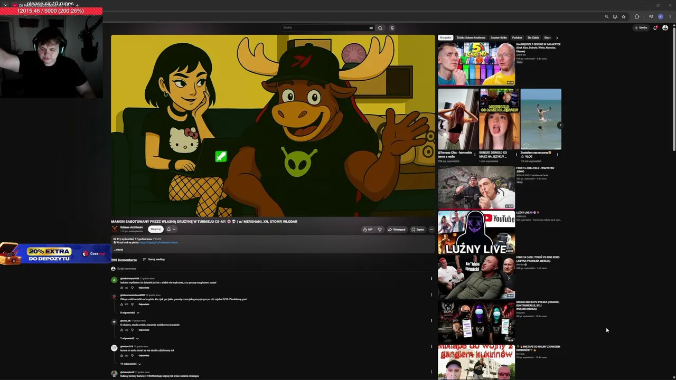Screen dimensions: 676x380
Task: Open the more actions menu under the video
Action: (x=431, y=230)
